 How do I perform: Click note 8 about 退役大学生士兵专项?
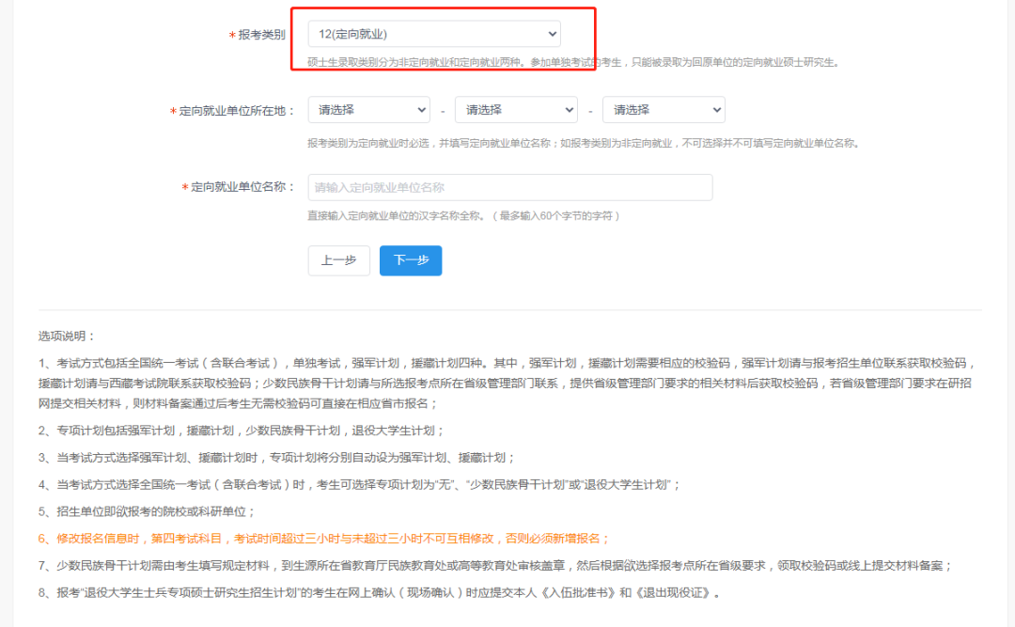(380, 592)
